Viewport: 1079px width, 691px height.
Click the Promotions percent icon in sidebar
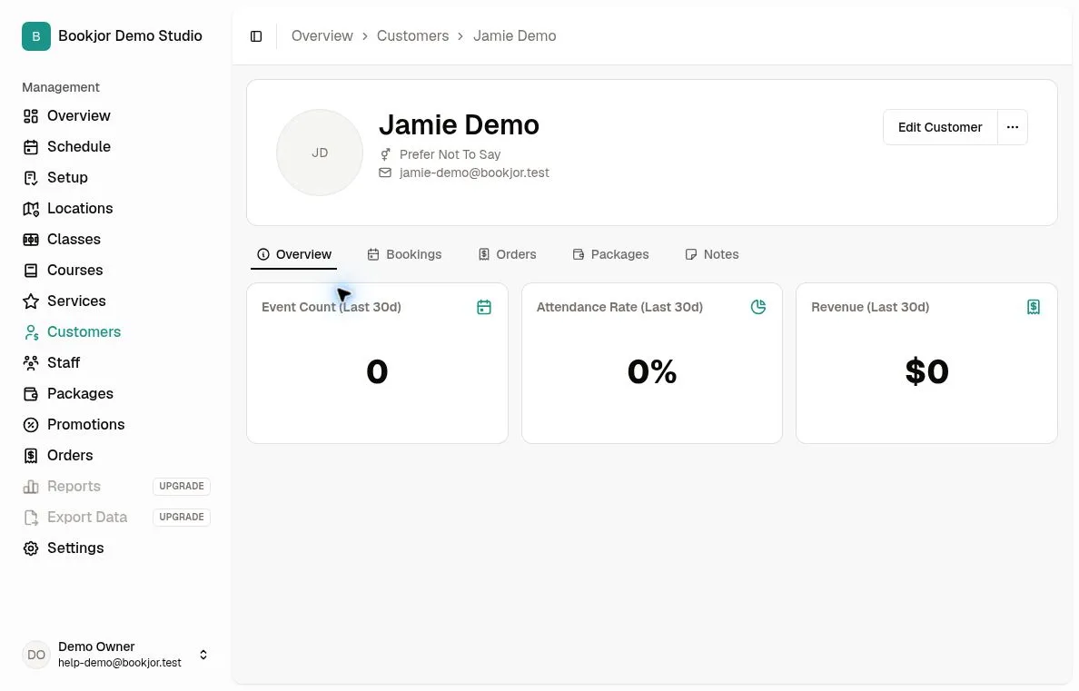coord(30,425)
